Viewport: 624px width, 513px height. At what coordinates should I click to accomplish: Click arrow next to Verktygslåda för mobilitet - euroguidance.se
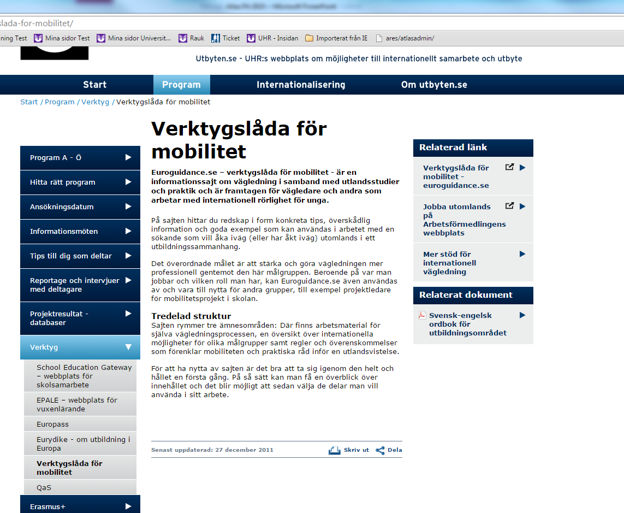coord(522,168)
